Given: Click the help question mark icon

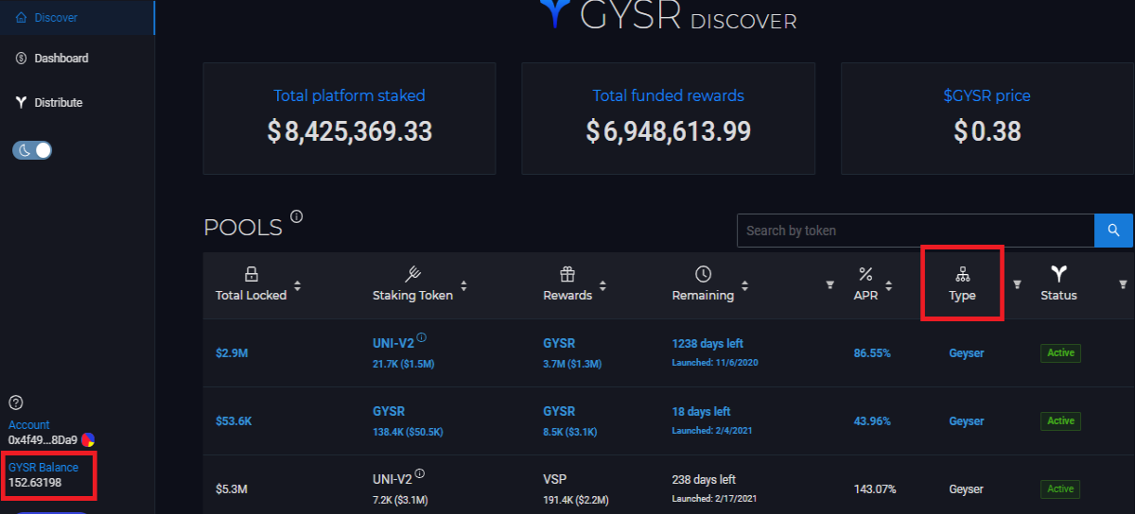Looking at the screenshot, I should pyautogui.click(x=15, y=403).
